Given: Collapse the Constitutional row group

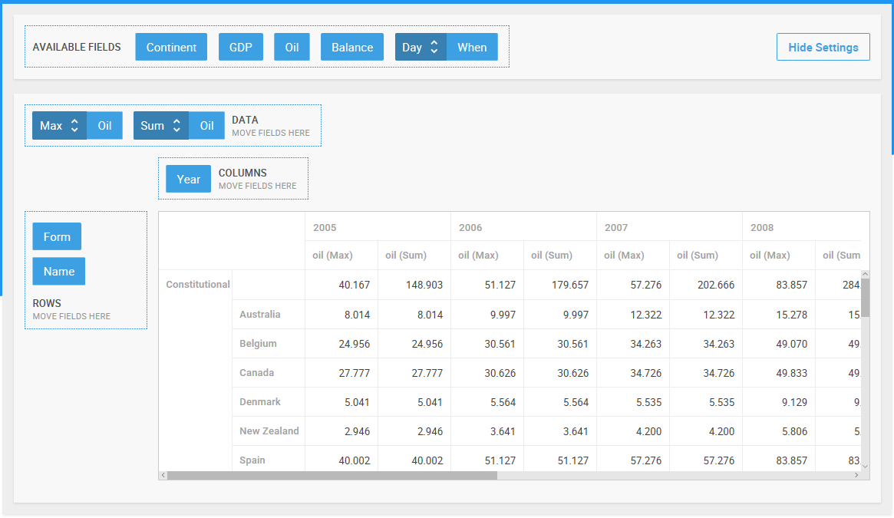Looking at the screenshot, I should click(x=197, y=285).
